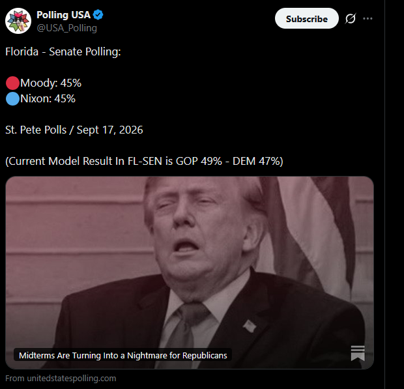Open the Grok slashed-circle icon
This screenshot has height=389, width=404.
pyautogui.click(x=351, y=18)
